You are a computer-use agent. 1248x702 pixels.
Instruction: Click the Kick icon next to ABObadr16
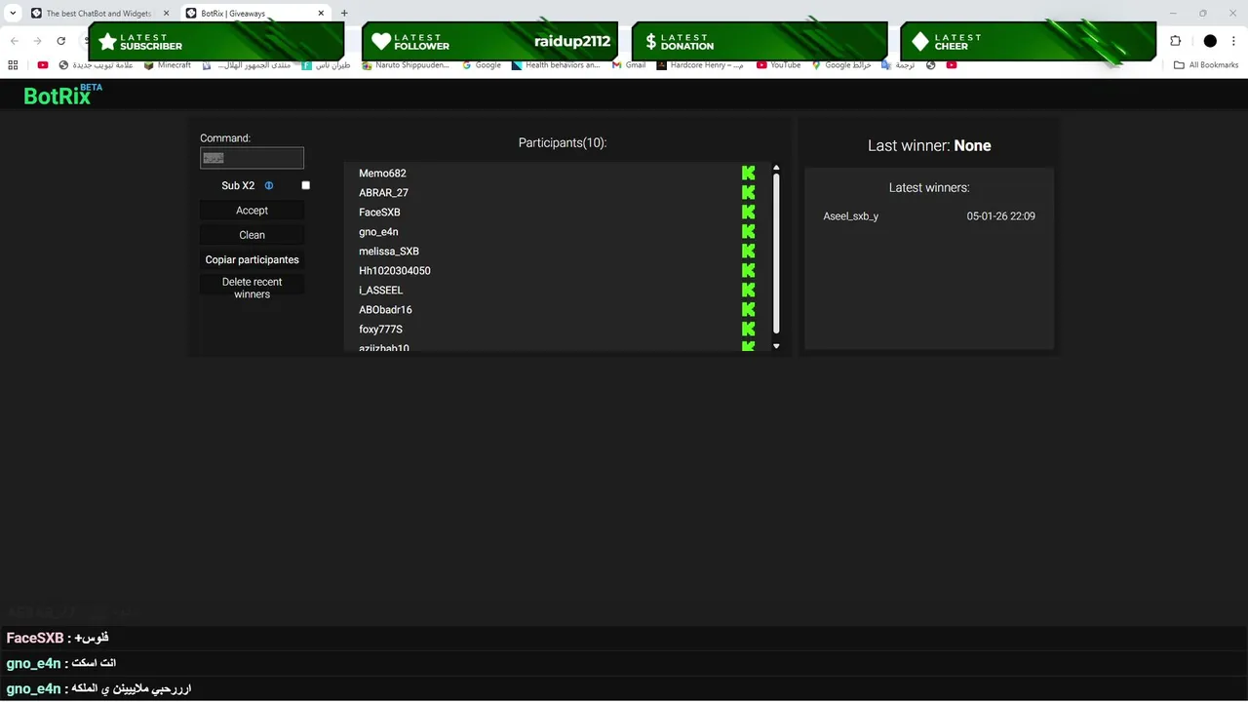pos(748,309)
